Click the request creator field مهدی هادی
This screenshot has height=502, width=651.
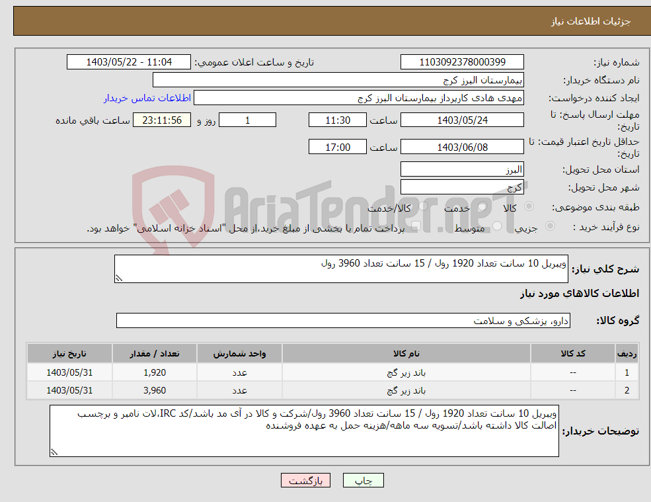pyautogui.click(x=359, y=98)
